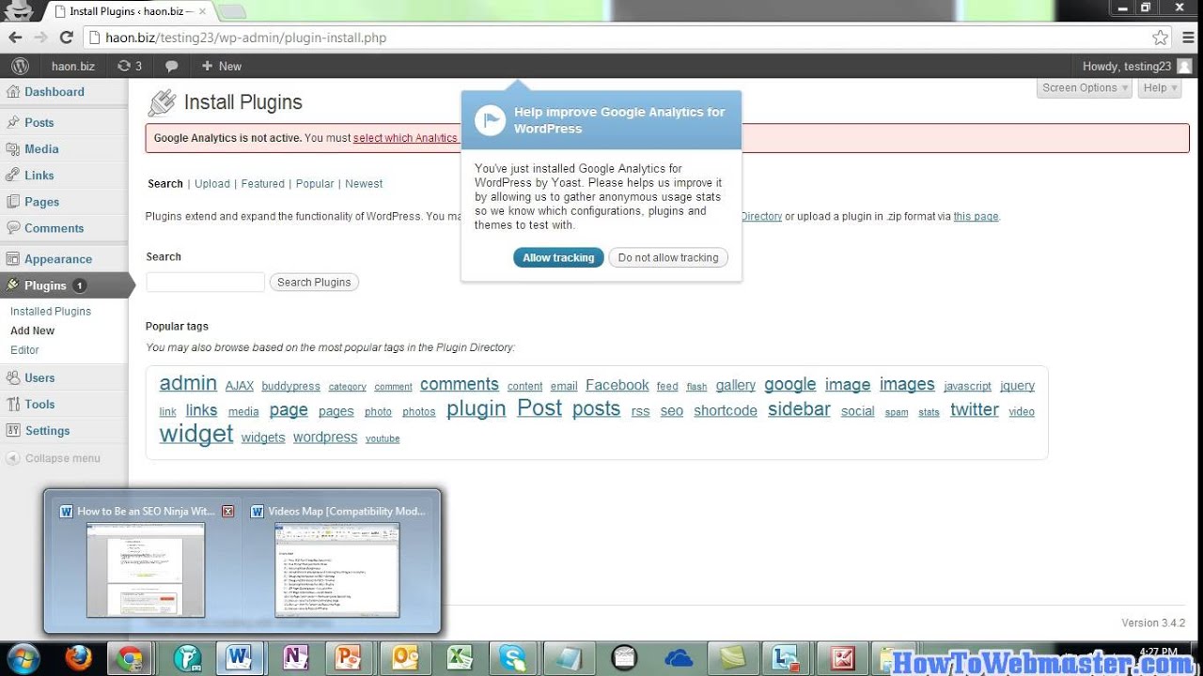Viewport: 1203px width, 676px height.
Task: Reload the page with refresh icon
Action: point(66,38)
